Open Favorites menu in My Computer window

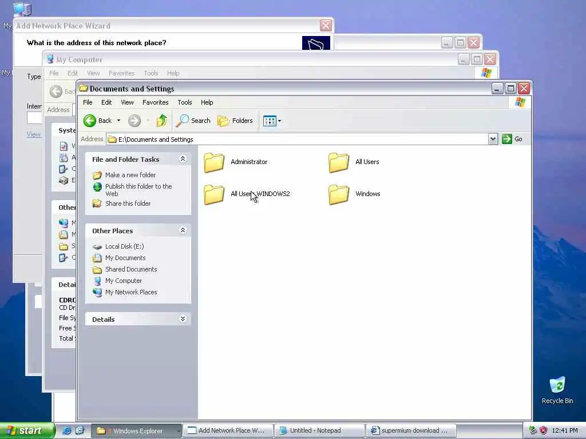(121, 73)
